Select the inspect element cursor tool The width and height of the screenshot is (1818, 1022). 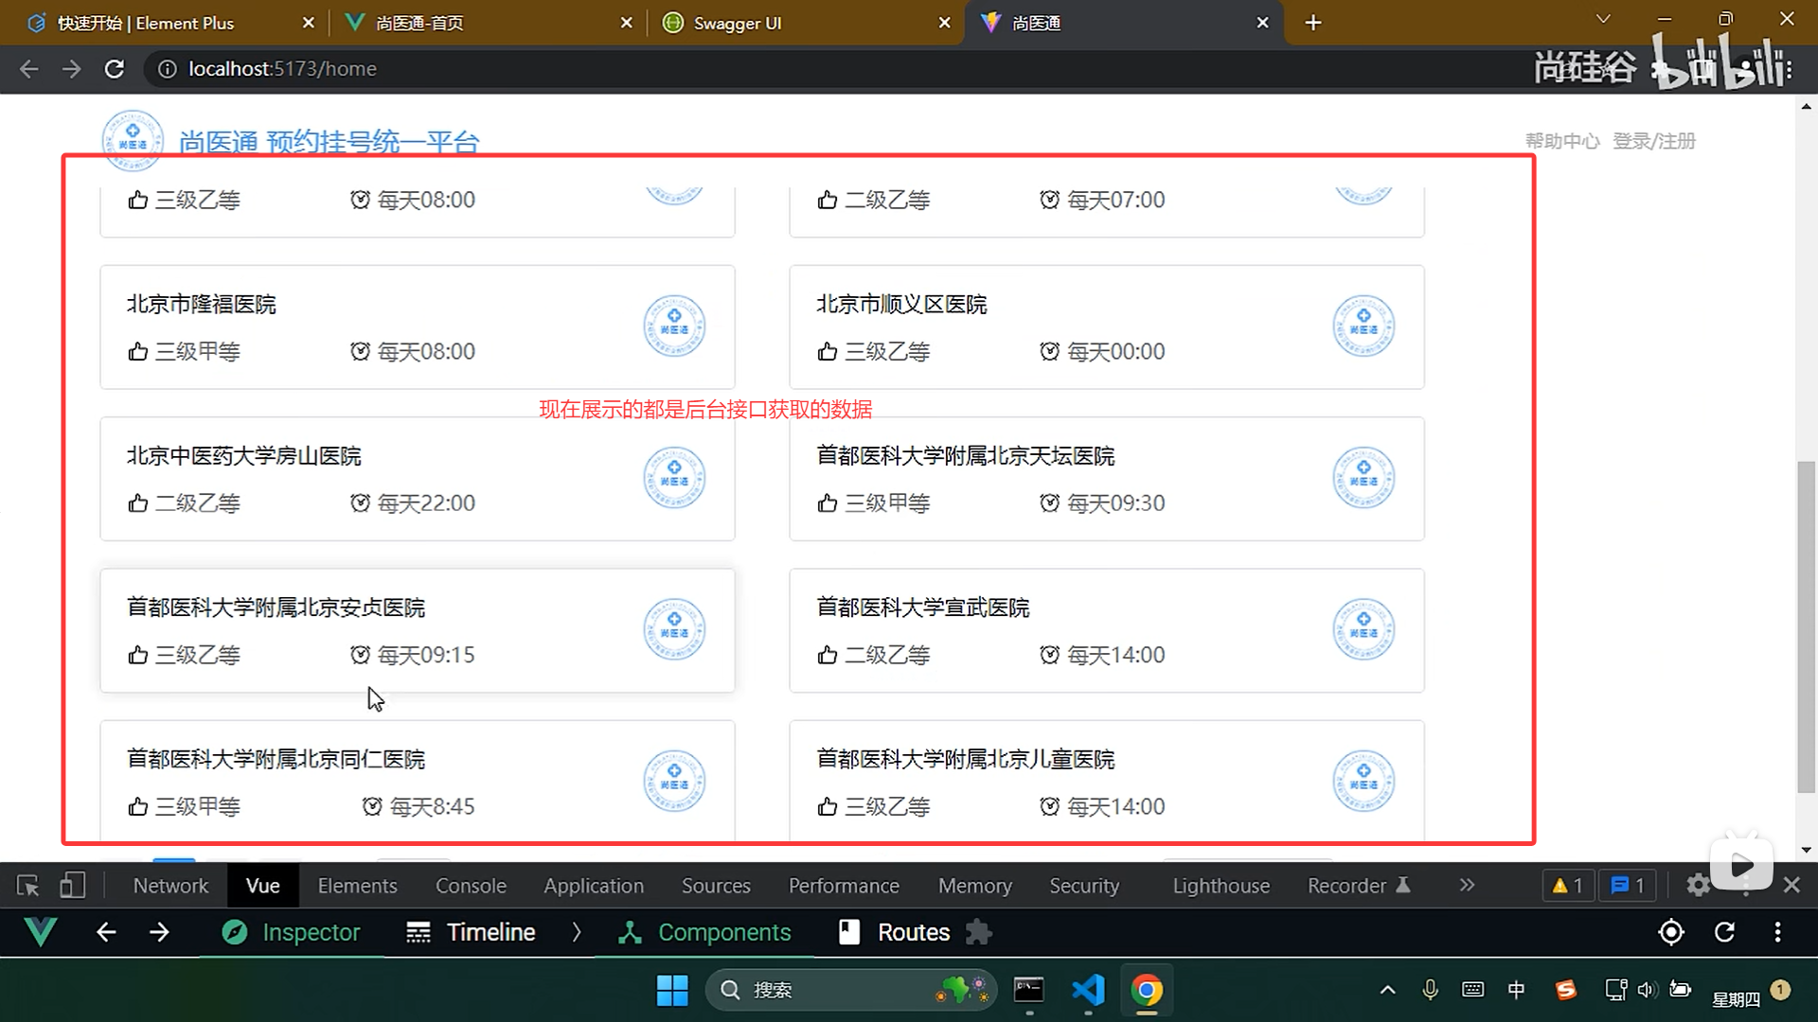27,885
